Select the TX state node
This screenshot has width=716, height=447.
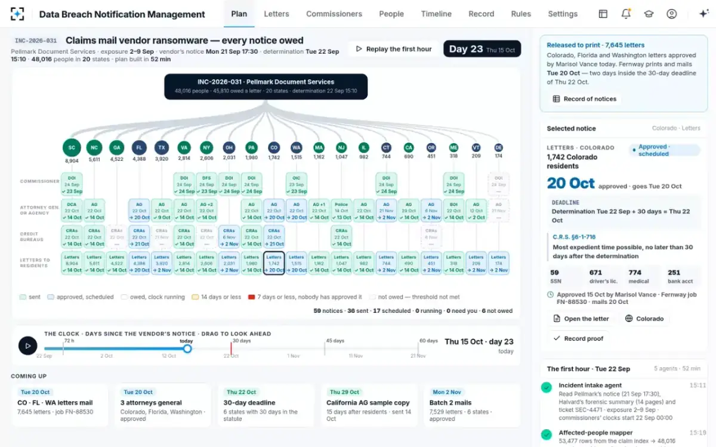pyautogui.click(x=161, y=148)
